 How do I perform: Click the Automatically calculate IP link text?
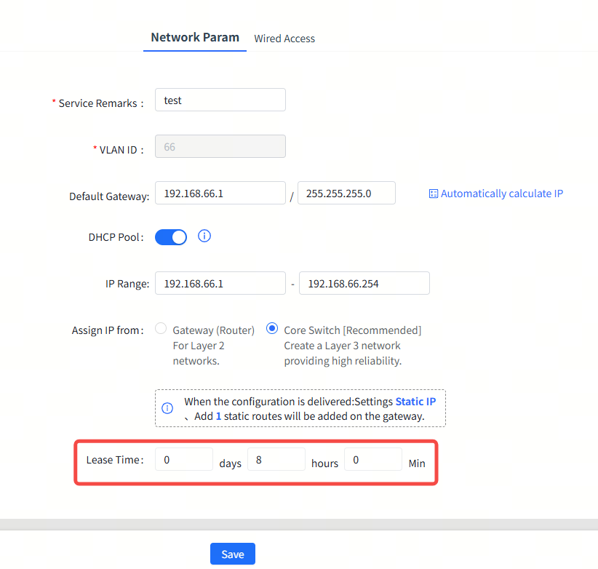click(x=501, y=194)
